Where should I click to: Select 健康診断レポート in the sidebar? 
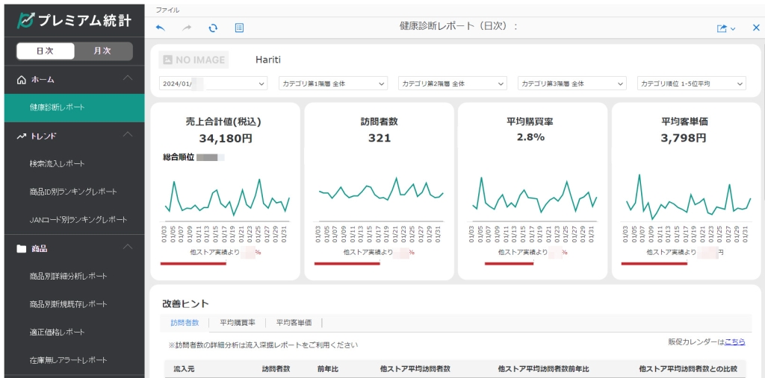click(x=74, y=107)
